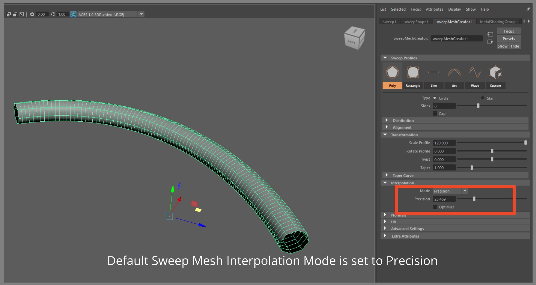
Task: Expand the Distribution section
Action: click(403, 121)
